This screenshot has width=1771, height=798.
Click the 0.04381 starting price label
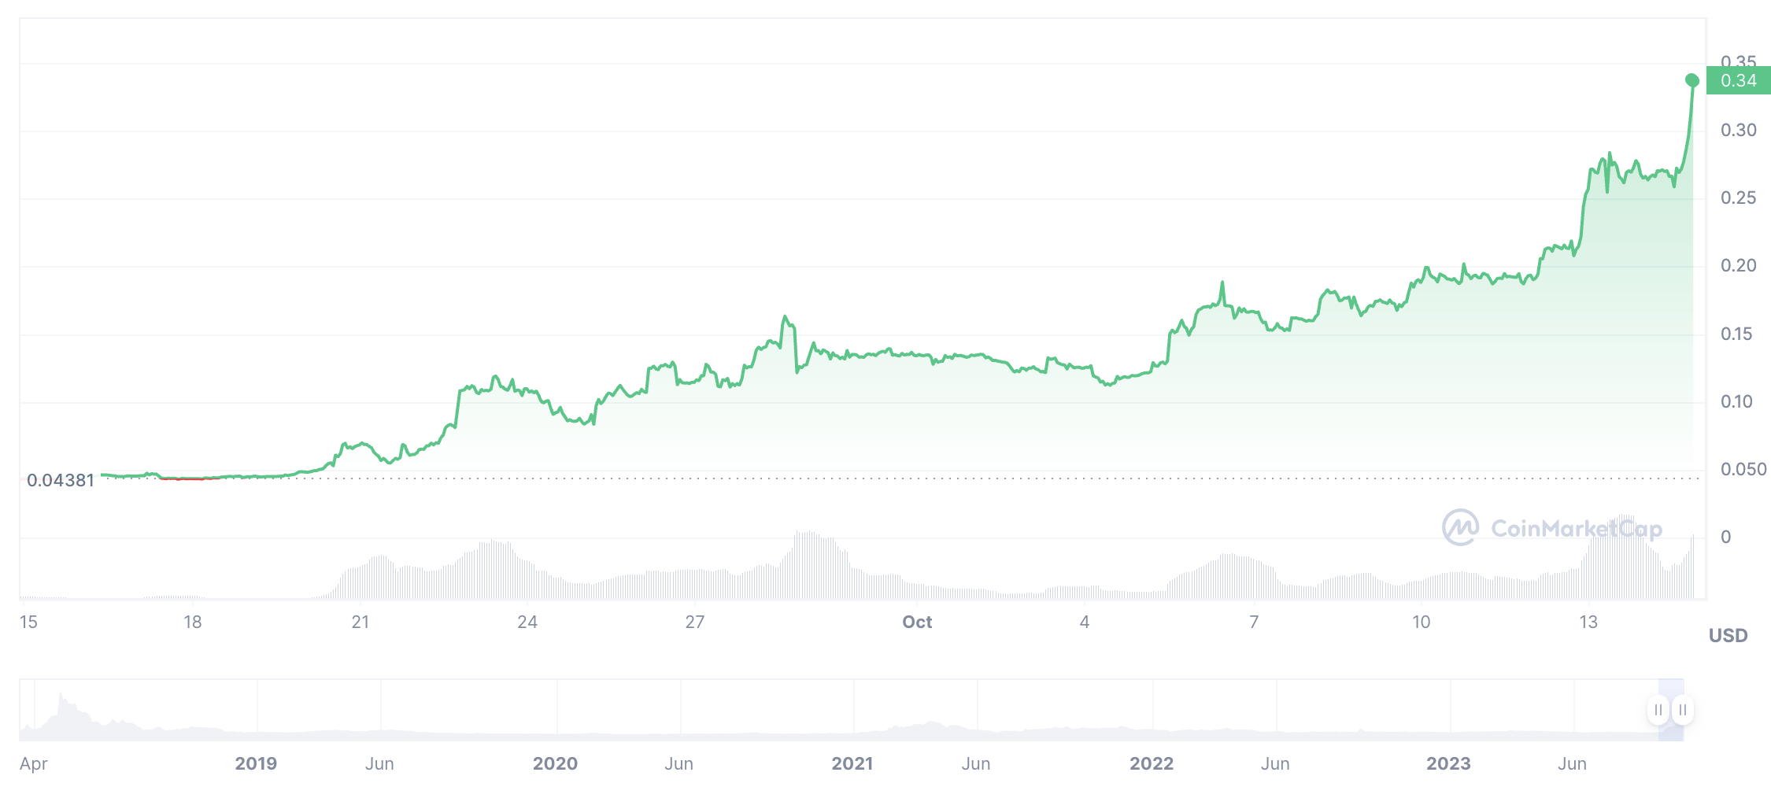coord(61,480)
